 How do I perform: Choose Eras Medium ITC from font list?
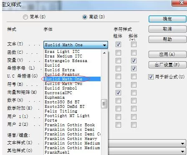[x=72, y=56]
